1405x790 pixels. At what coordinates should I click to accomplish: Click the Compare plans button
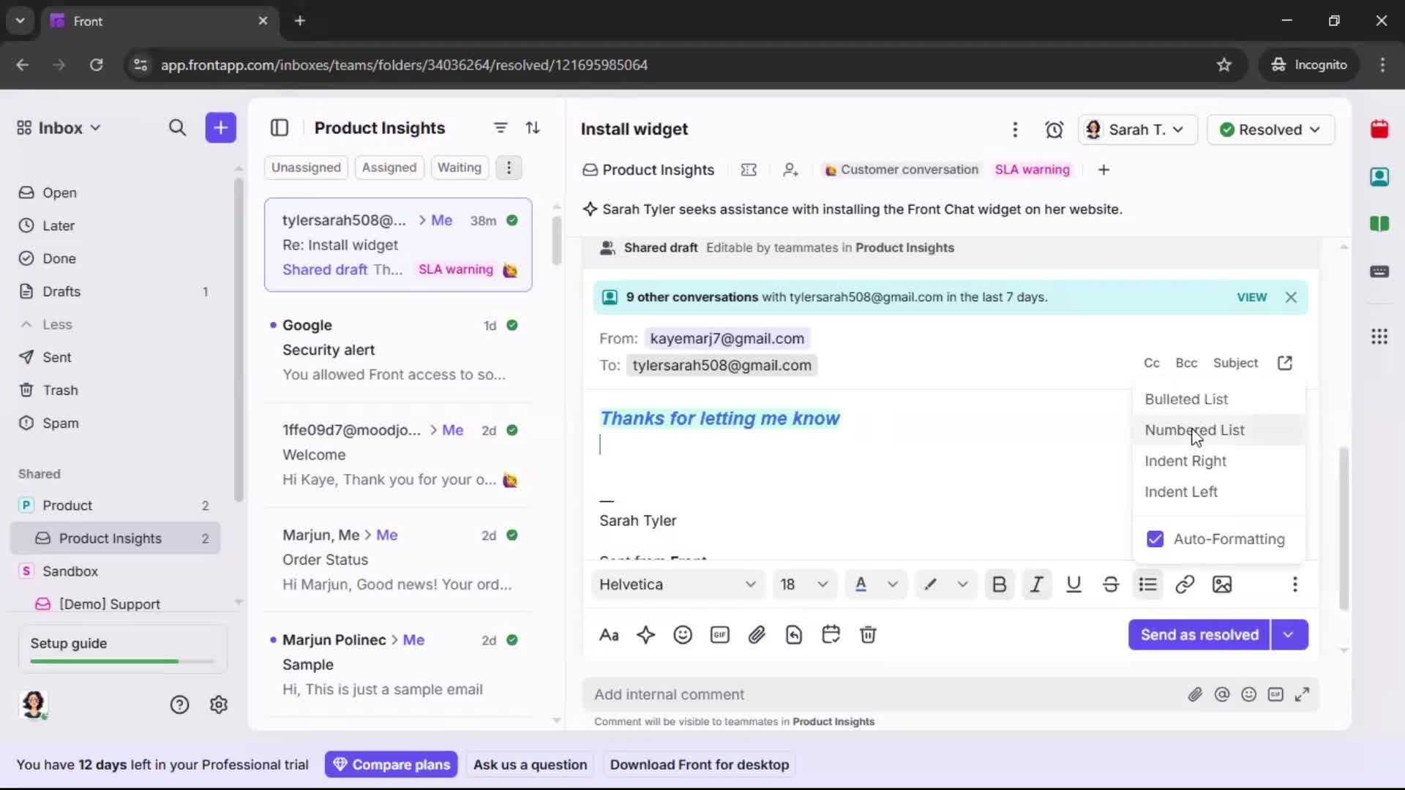tap(391, 764)
